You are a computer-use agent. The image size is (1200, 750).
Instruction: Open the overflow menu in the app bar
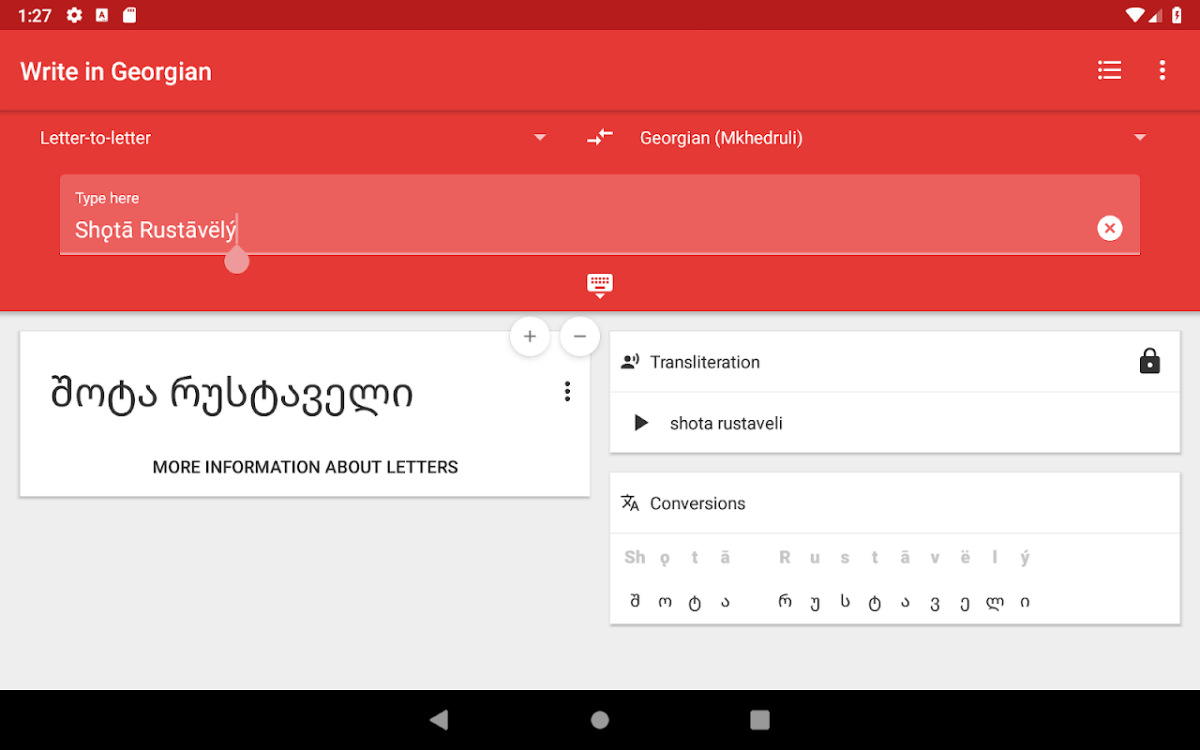[1162, 70]
